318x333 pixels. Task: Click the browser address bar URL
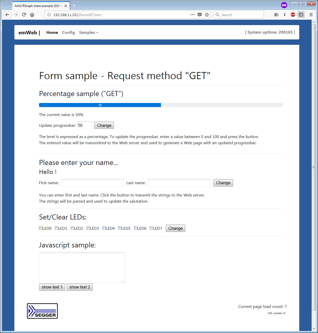coord(77,15)
